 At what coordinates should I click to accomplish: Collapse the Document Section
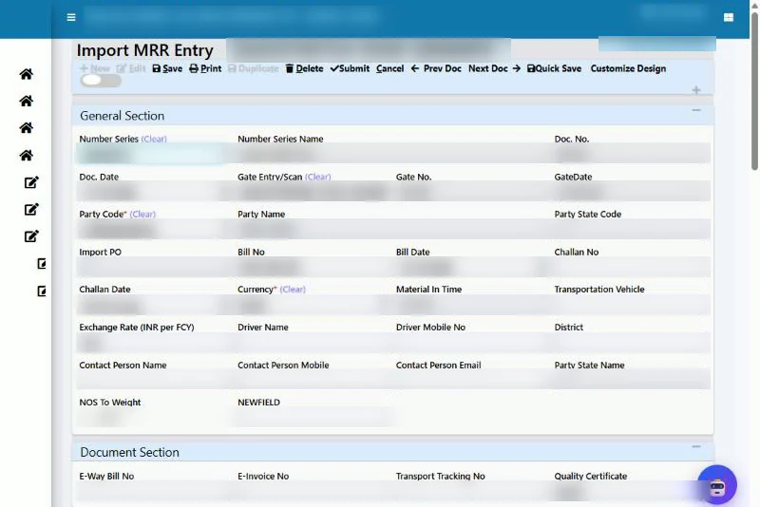[x=696, y=447]
